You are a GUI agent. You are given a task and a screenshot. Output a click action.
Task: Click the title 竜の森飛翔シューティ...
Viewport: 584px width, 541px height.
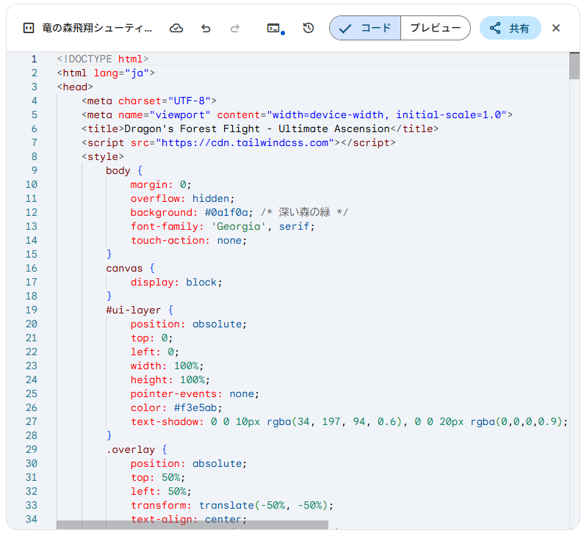(97, 29)
